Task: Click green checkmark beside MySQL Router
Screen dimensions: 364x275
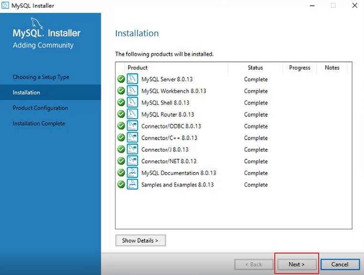Action: click(x=121, y=114)
